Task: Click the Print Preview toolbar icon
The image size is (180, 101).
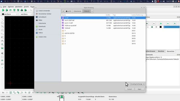Action: coord(26,10)
